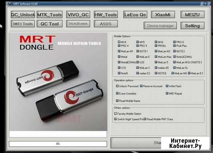Enable the Write Flash operation
Viewport: 213px width, 153px height.
click(167, 86)
